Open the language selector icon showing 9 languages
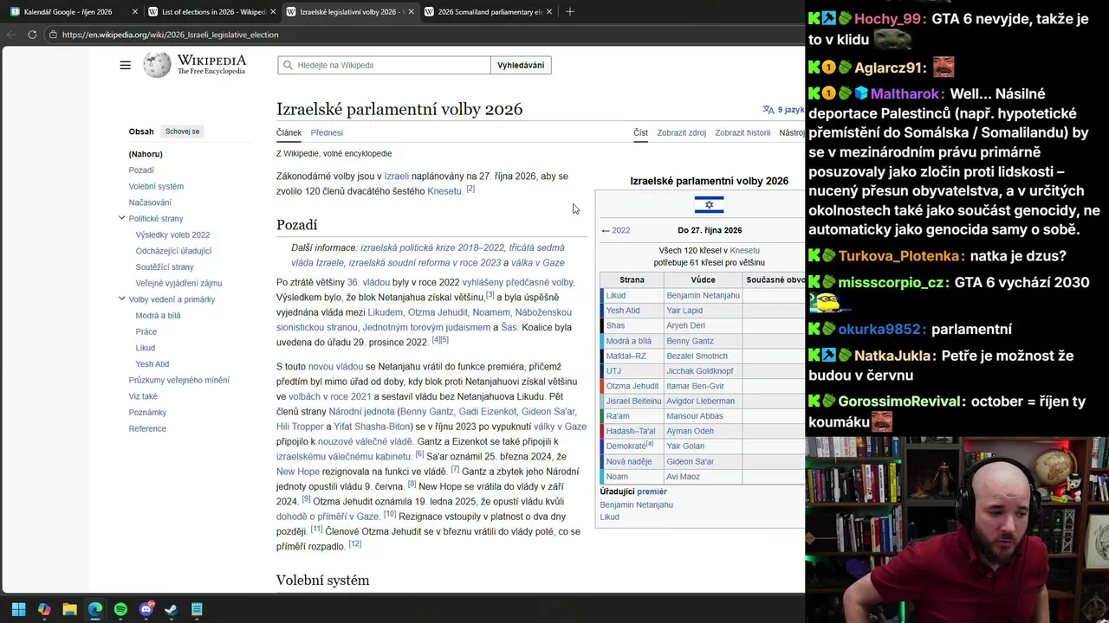 (768, 110)
